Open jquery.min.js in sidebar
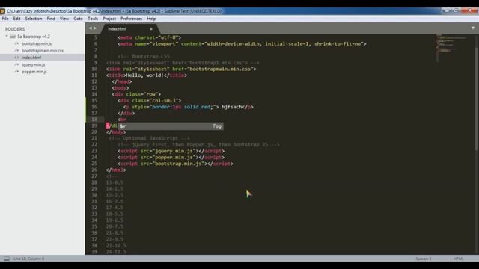Image resolution: width=479 pixels, height=269 pixels. 33,65
